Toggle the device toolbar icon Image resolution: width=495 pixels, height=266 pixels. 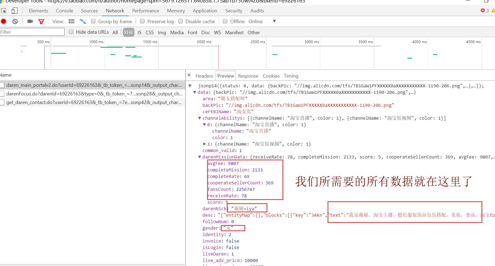pos(15,11)
